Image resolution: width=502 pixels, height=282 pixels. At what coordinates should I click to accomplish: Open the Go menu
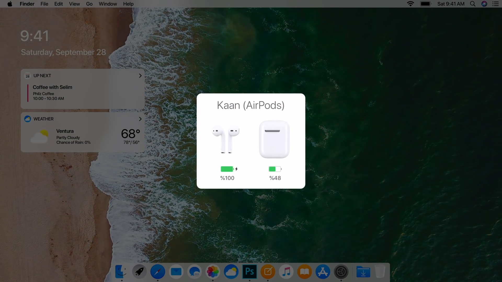(89, 4)
